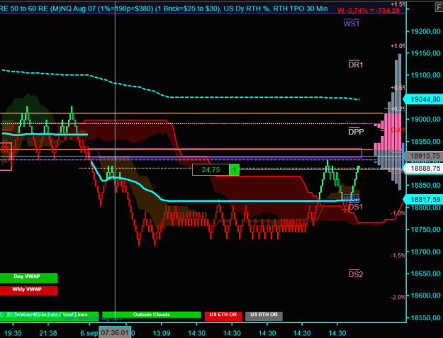This screenshot has height=338, width=443.
Task: Click the 07:36:01 crosshair time label
Action: pos(115,332)
